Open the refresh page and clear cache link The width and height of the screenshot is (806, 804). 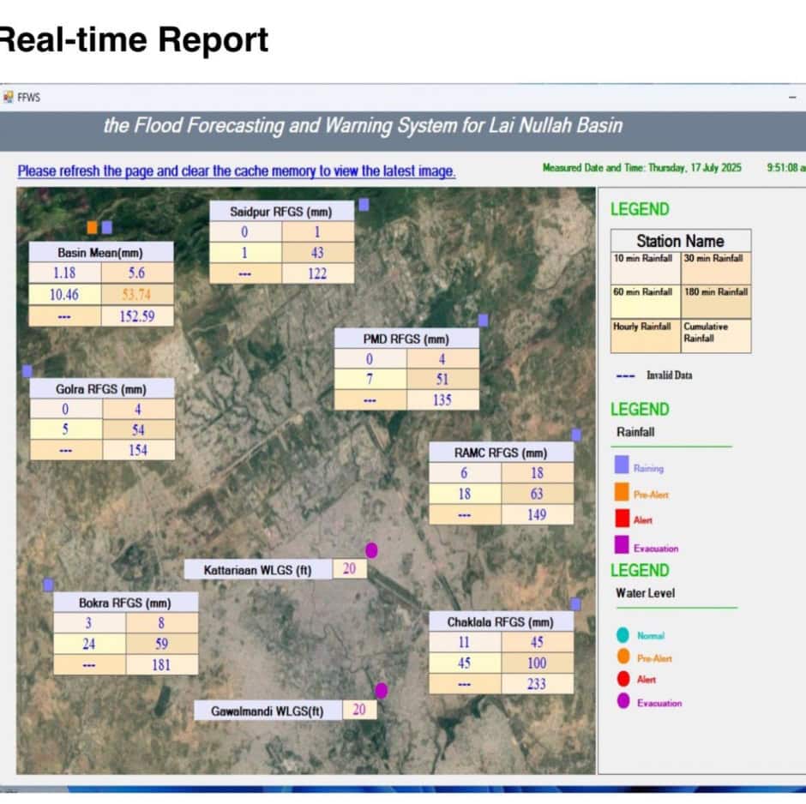tap(237, 171)
